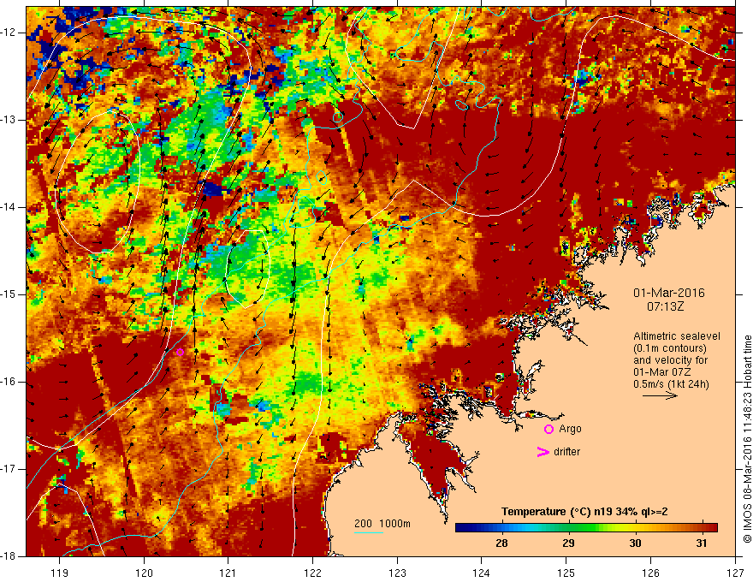Click the 31 value on temperature scale
This screenshot has height=582, width=753.
point(702,543)
